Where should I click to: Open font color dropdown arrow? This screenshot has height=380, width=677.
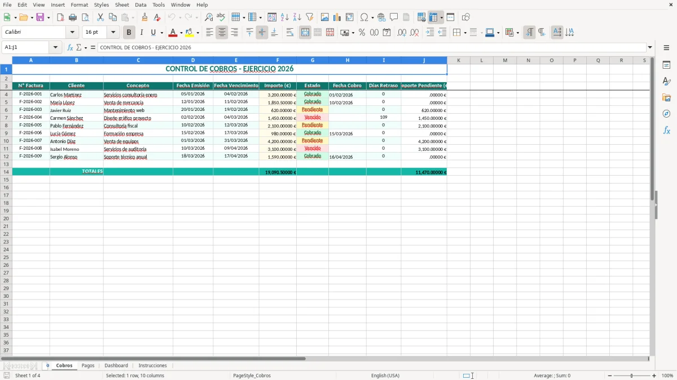[181, 33]
